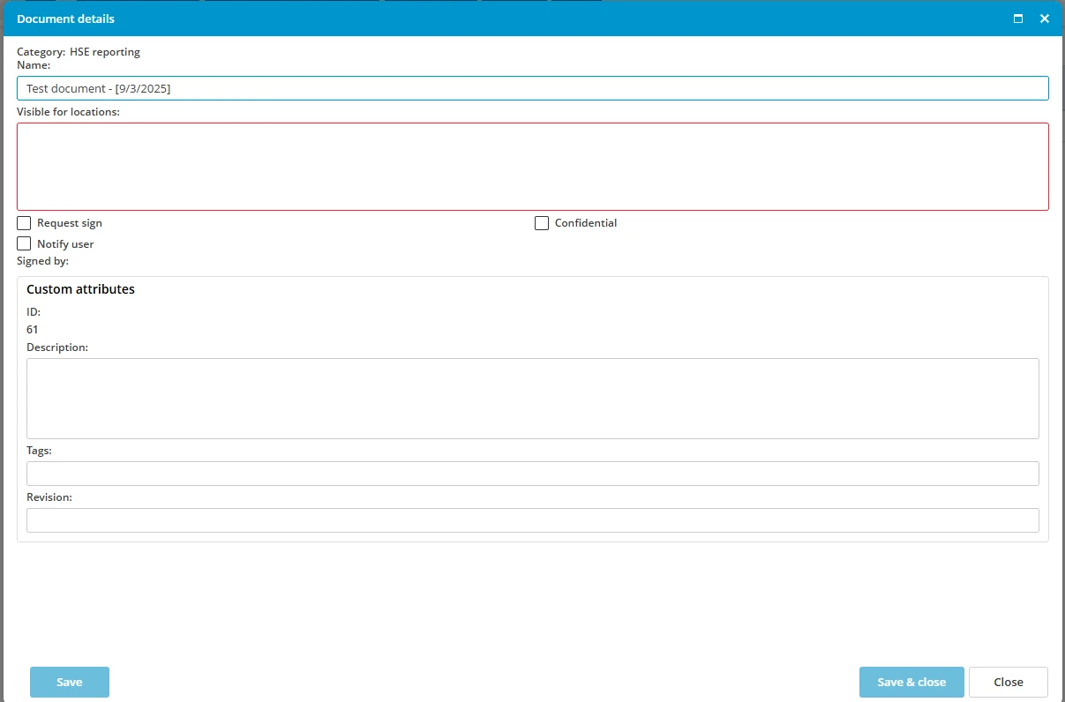Click the white Close button
The height and width of the screenshot is (702, 1065).
(x=1008, y=682)
